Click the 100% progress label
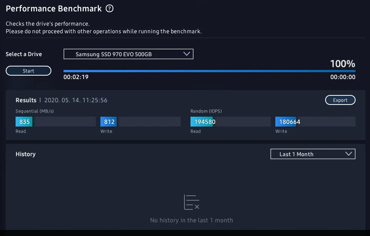This screenshot has width=370, height=236. click(x=342, y=63)
